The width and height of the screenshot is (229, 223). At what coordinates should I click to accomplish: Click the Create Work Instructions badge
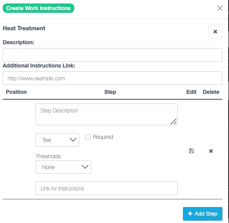[x=38, y=8]
